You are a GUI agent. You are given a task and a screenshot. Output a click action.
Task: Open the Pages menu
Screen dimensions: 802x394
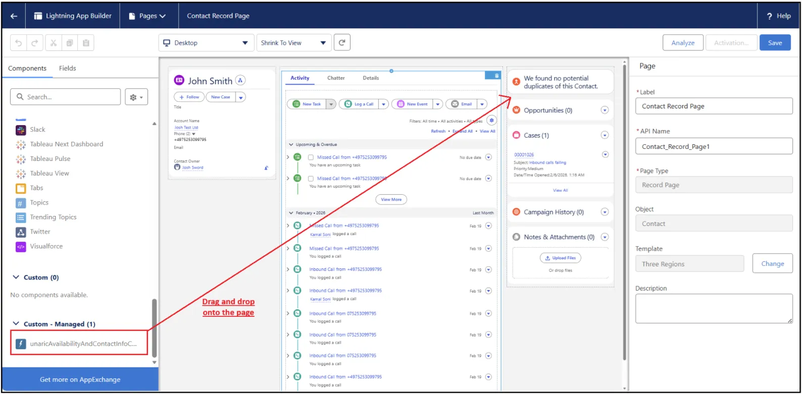(x=147, y=16)
